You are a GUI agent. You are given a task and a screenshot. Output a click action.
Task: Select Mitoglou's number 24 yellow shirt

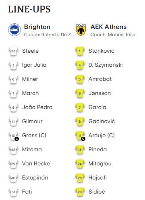click(80, 164)
